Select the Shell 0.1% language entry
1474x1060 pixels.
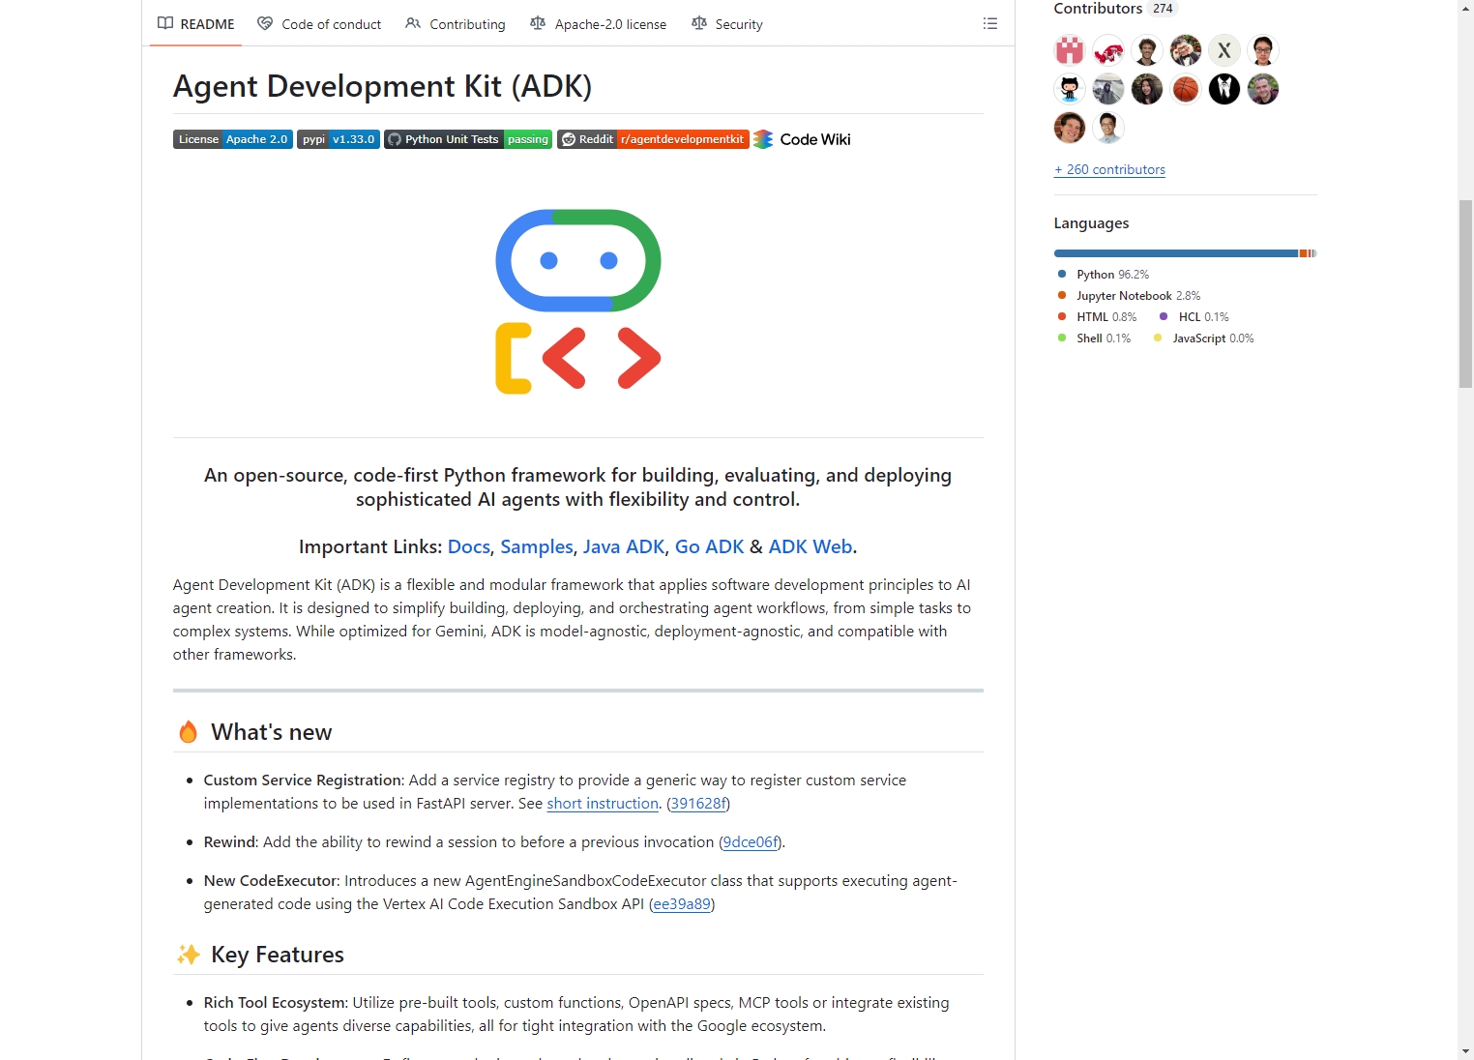pos(1094,339)
